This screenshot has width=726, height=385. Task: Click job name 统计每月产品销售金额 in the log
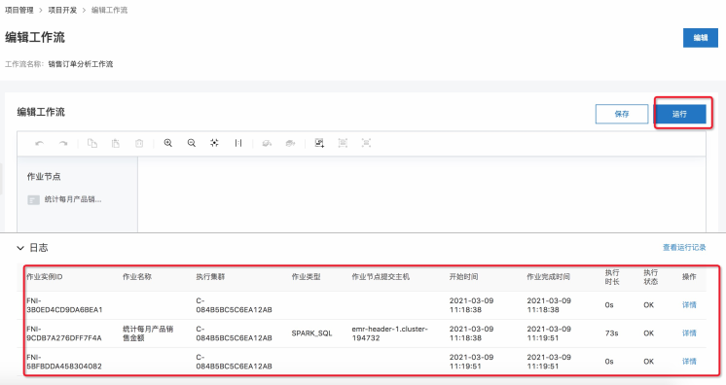click(148, 333)
